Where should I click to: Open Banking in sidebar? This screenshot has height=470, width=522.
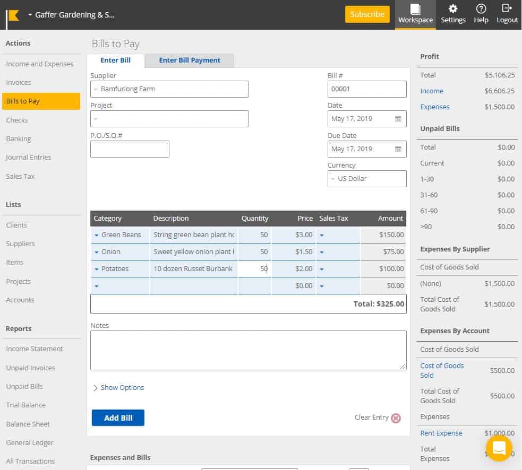(18, 138)
